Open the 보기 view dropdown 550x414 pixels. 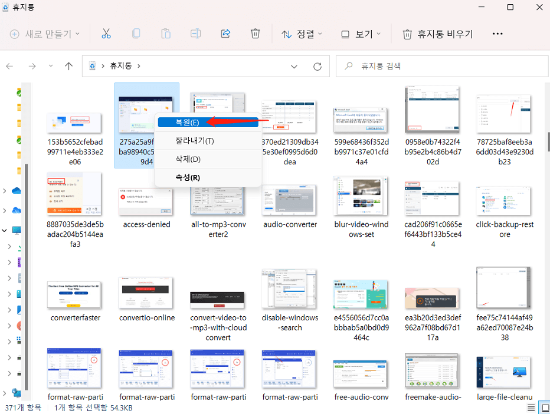[361, 34]
